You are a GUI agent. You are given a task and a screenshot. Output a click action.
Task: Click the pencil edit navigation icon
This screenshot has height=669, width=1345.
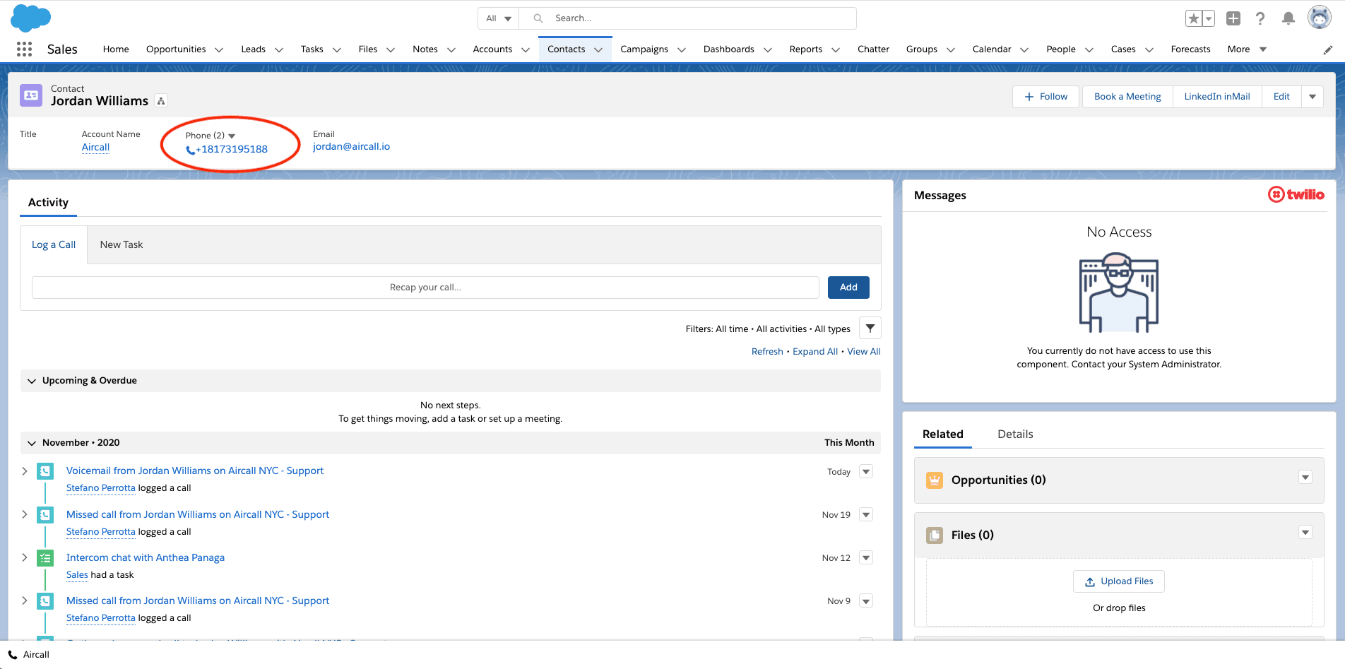(x=1327, y=49)
